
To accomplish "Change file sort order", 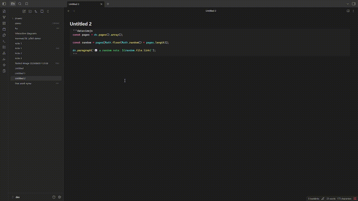I will tap(36, 11).
